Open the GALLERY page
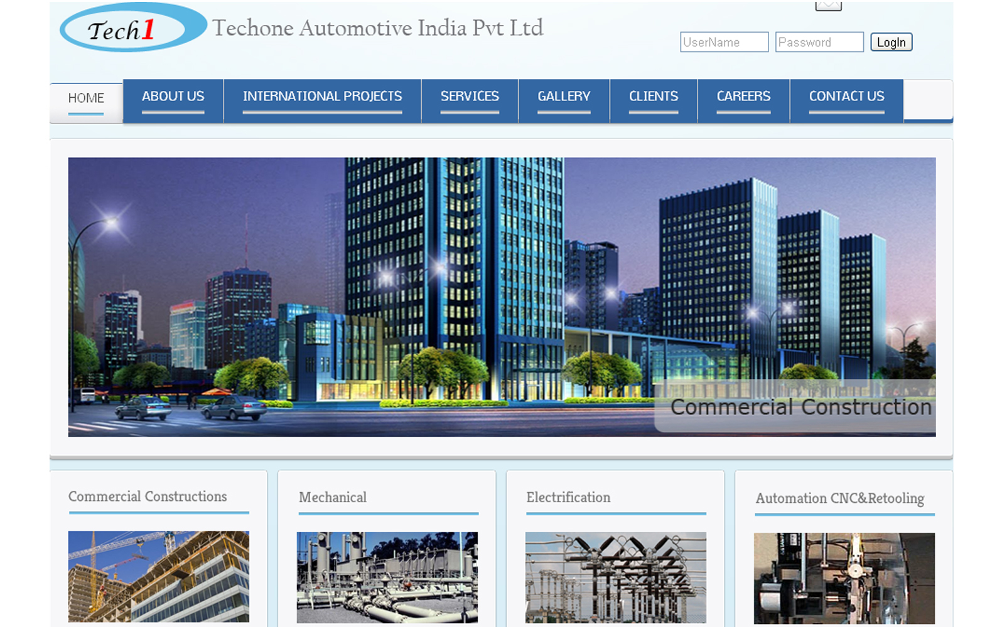 coord(564,100)
